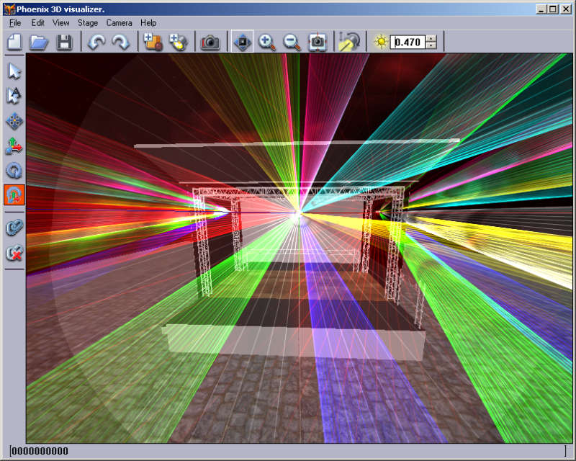This screenshot has height=461, width=576.
Task: Click the sun brightness icon
Action: 382,41
